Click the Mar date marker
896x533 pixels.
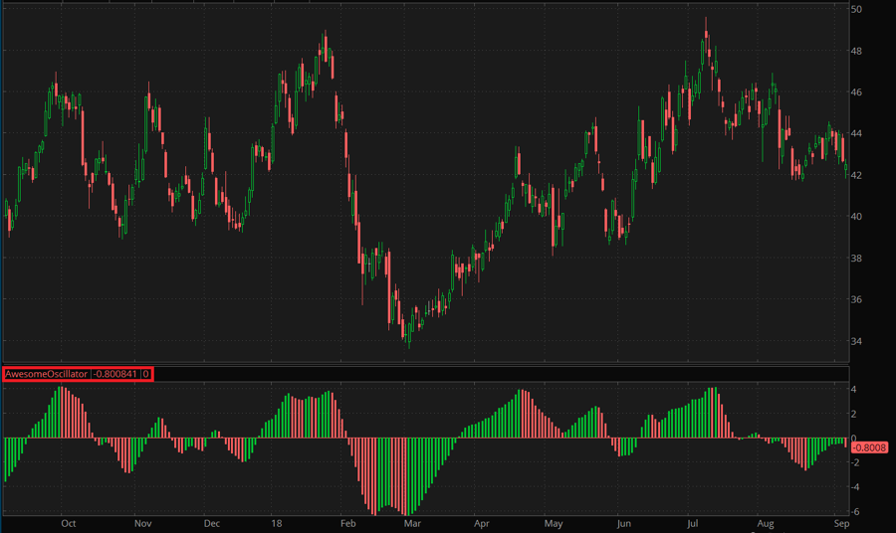tap(410, 522)
